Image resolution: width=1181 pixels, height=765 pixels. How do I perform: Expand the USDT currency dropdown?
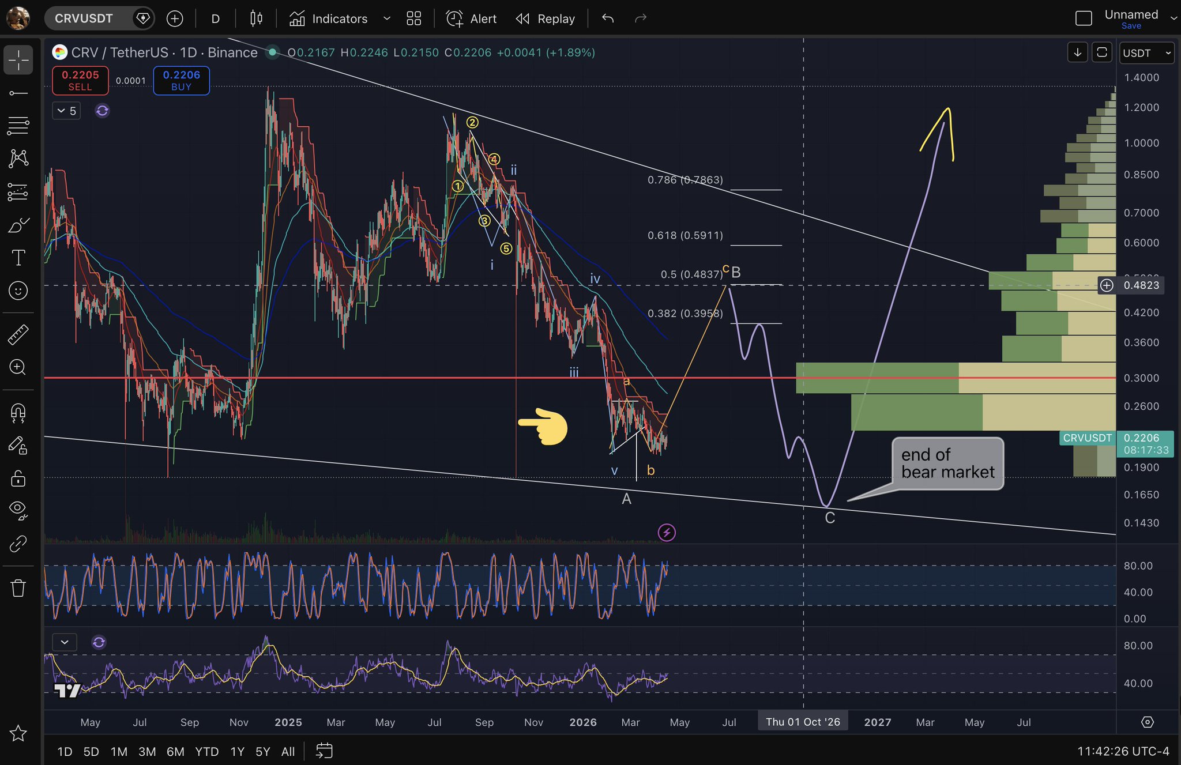click(x=1146, y=53)
